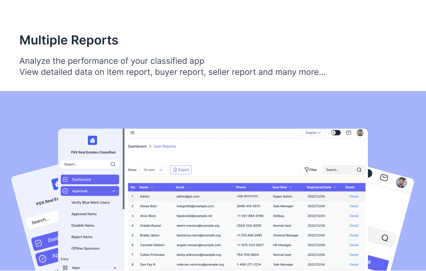Open the mail inbox icon in header

[349, 133]
